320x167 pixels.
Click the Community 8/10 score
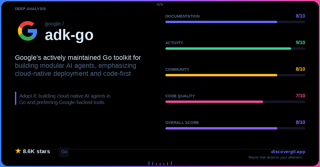pyautogui.click(x=300, y=69)
